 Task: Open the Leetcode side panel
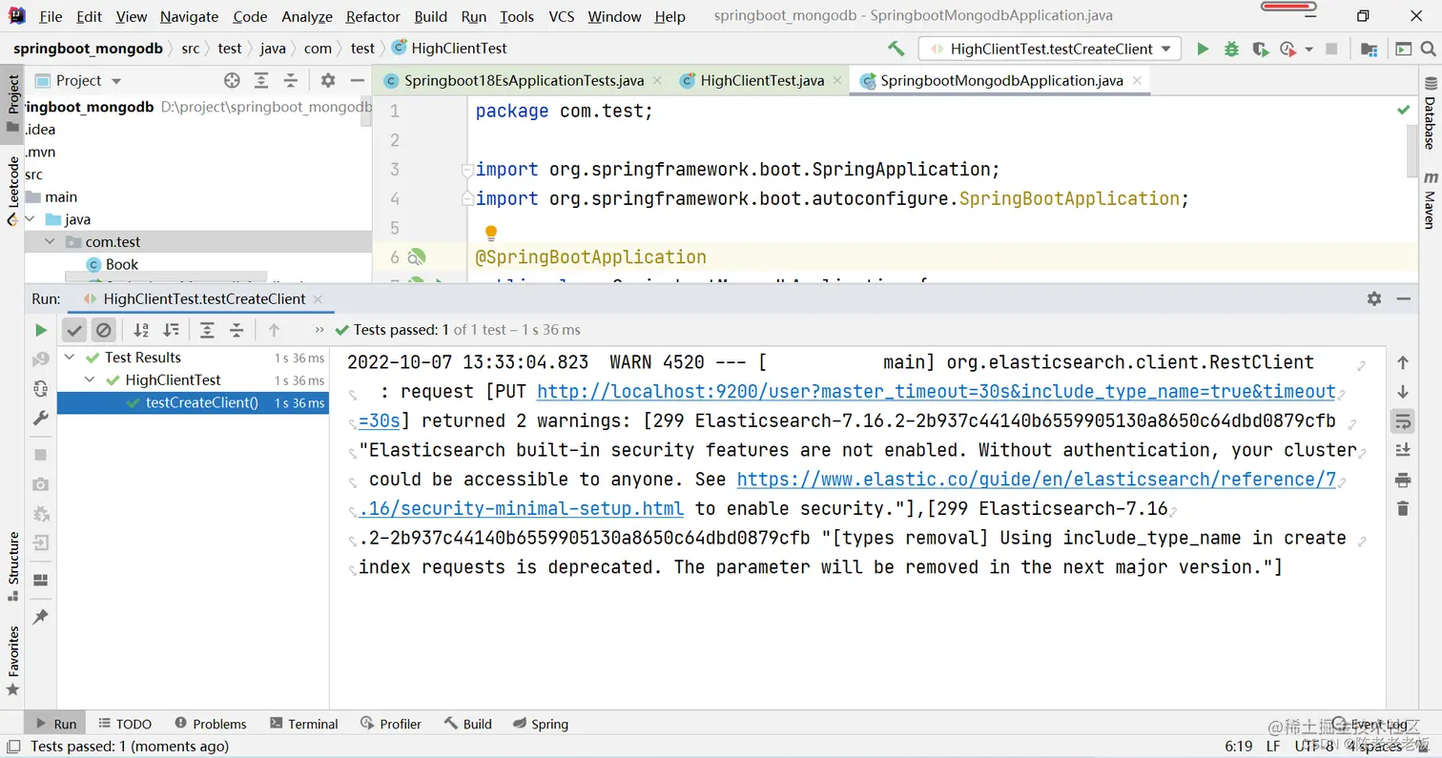click(13, 191)
